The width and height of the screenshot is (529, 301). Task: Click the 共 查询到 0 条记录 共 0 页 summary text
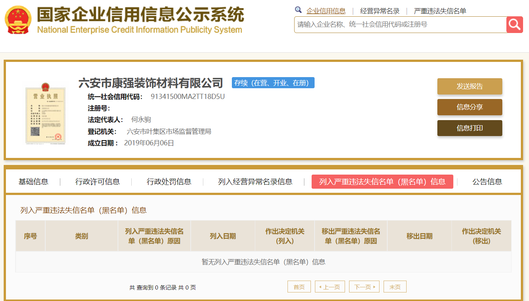pyautogui.click(x=162, y=287)
